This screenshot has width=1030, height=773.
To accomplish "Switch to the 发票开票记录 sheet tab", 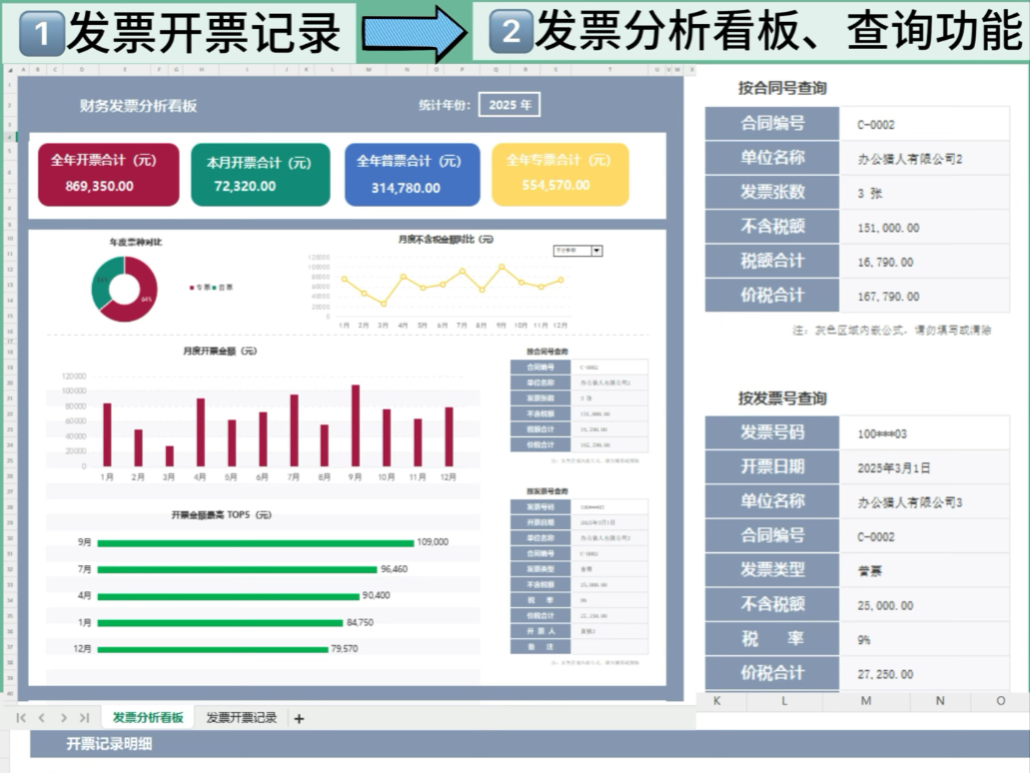I will (240, 716).
